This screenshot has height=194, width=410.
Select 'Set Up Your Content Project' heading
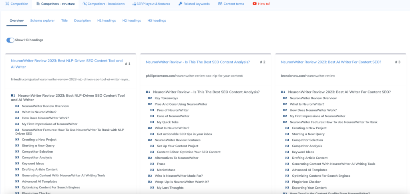tap(177, 146)
